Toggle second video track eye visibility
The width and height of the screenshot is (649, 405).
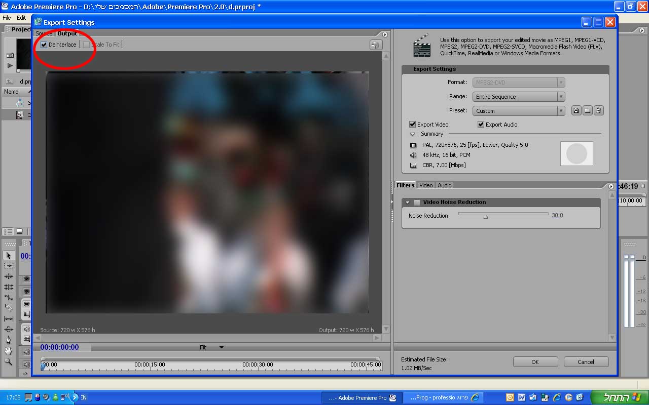click(x=26, y=291)
